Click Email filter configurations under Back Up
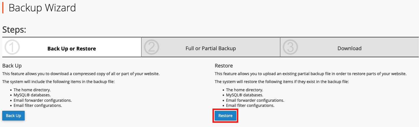The height and width of the screenshot is (127, 419). [x=38, y=105]
